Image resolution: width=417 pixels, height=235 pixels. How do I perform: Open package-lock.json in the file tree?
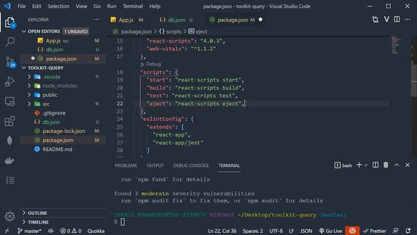point(64,131)
